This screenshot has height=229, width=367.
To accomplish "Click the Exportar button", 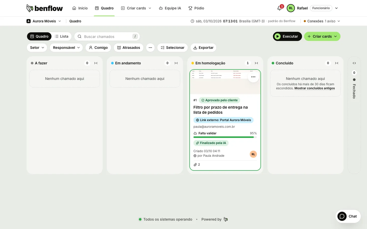I will coord(203,48).
